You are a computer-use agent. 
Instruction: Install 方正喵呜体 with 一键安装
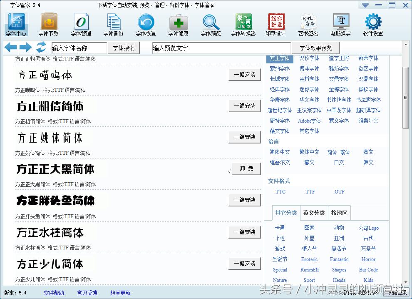click(245, 75)
